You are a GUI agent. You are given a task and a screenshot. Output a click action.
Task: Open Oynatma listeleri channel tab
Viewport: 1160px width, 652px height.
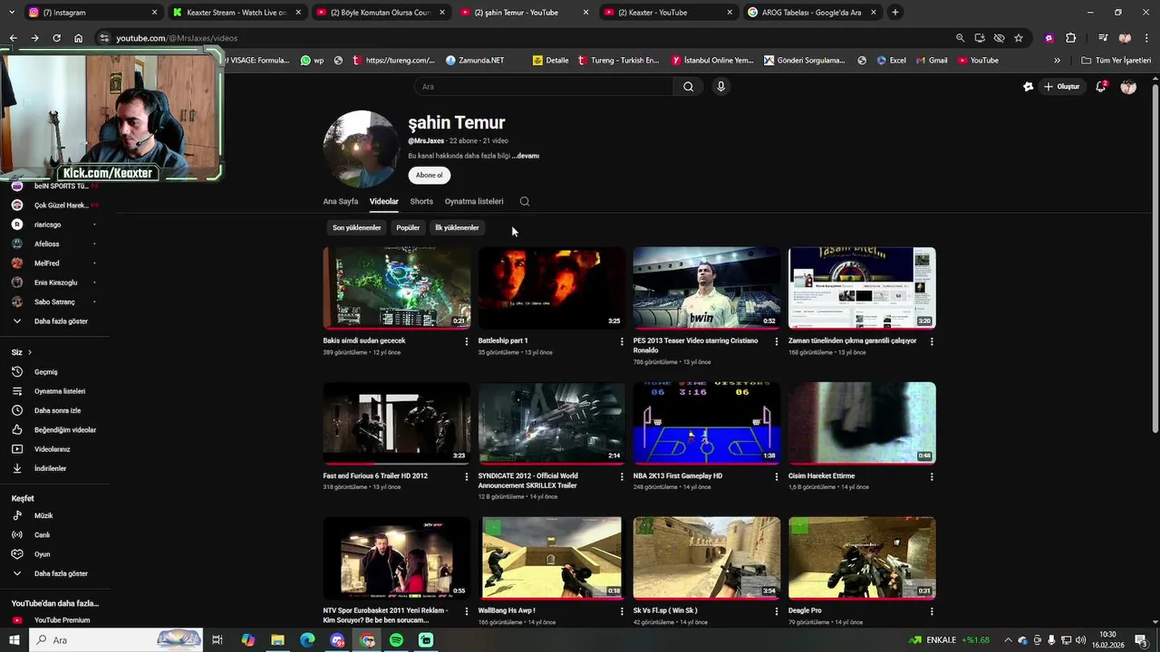474,202
